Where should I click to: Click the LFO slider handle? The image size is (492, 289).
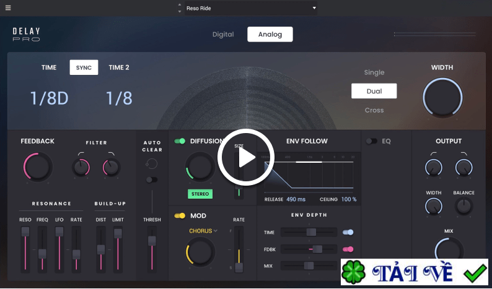(59, 231)
